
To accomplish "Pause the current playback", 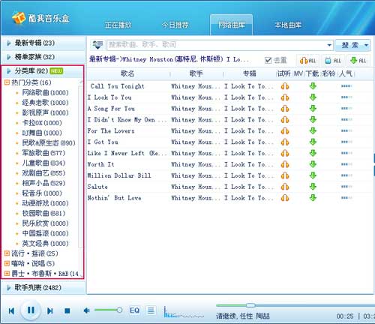I will point(31,310).
